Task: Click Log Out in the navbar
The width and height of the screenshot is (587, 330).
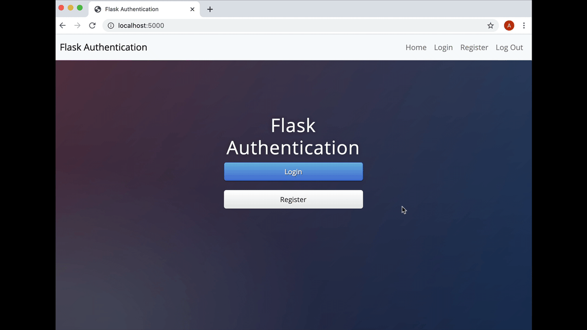Action: click(509, 47)
